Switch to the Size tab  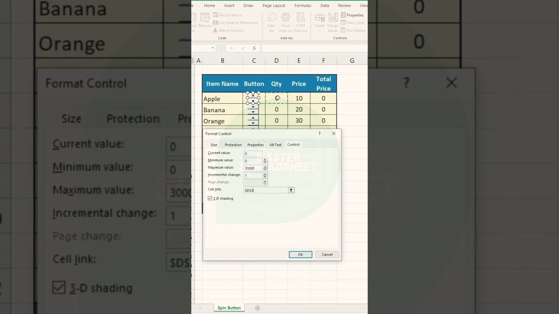(x=214, y=145)
